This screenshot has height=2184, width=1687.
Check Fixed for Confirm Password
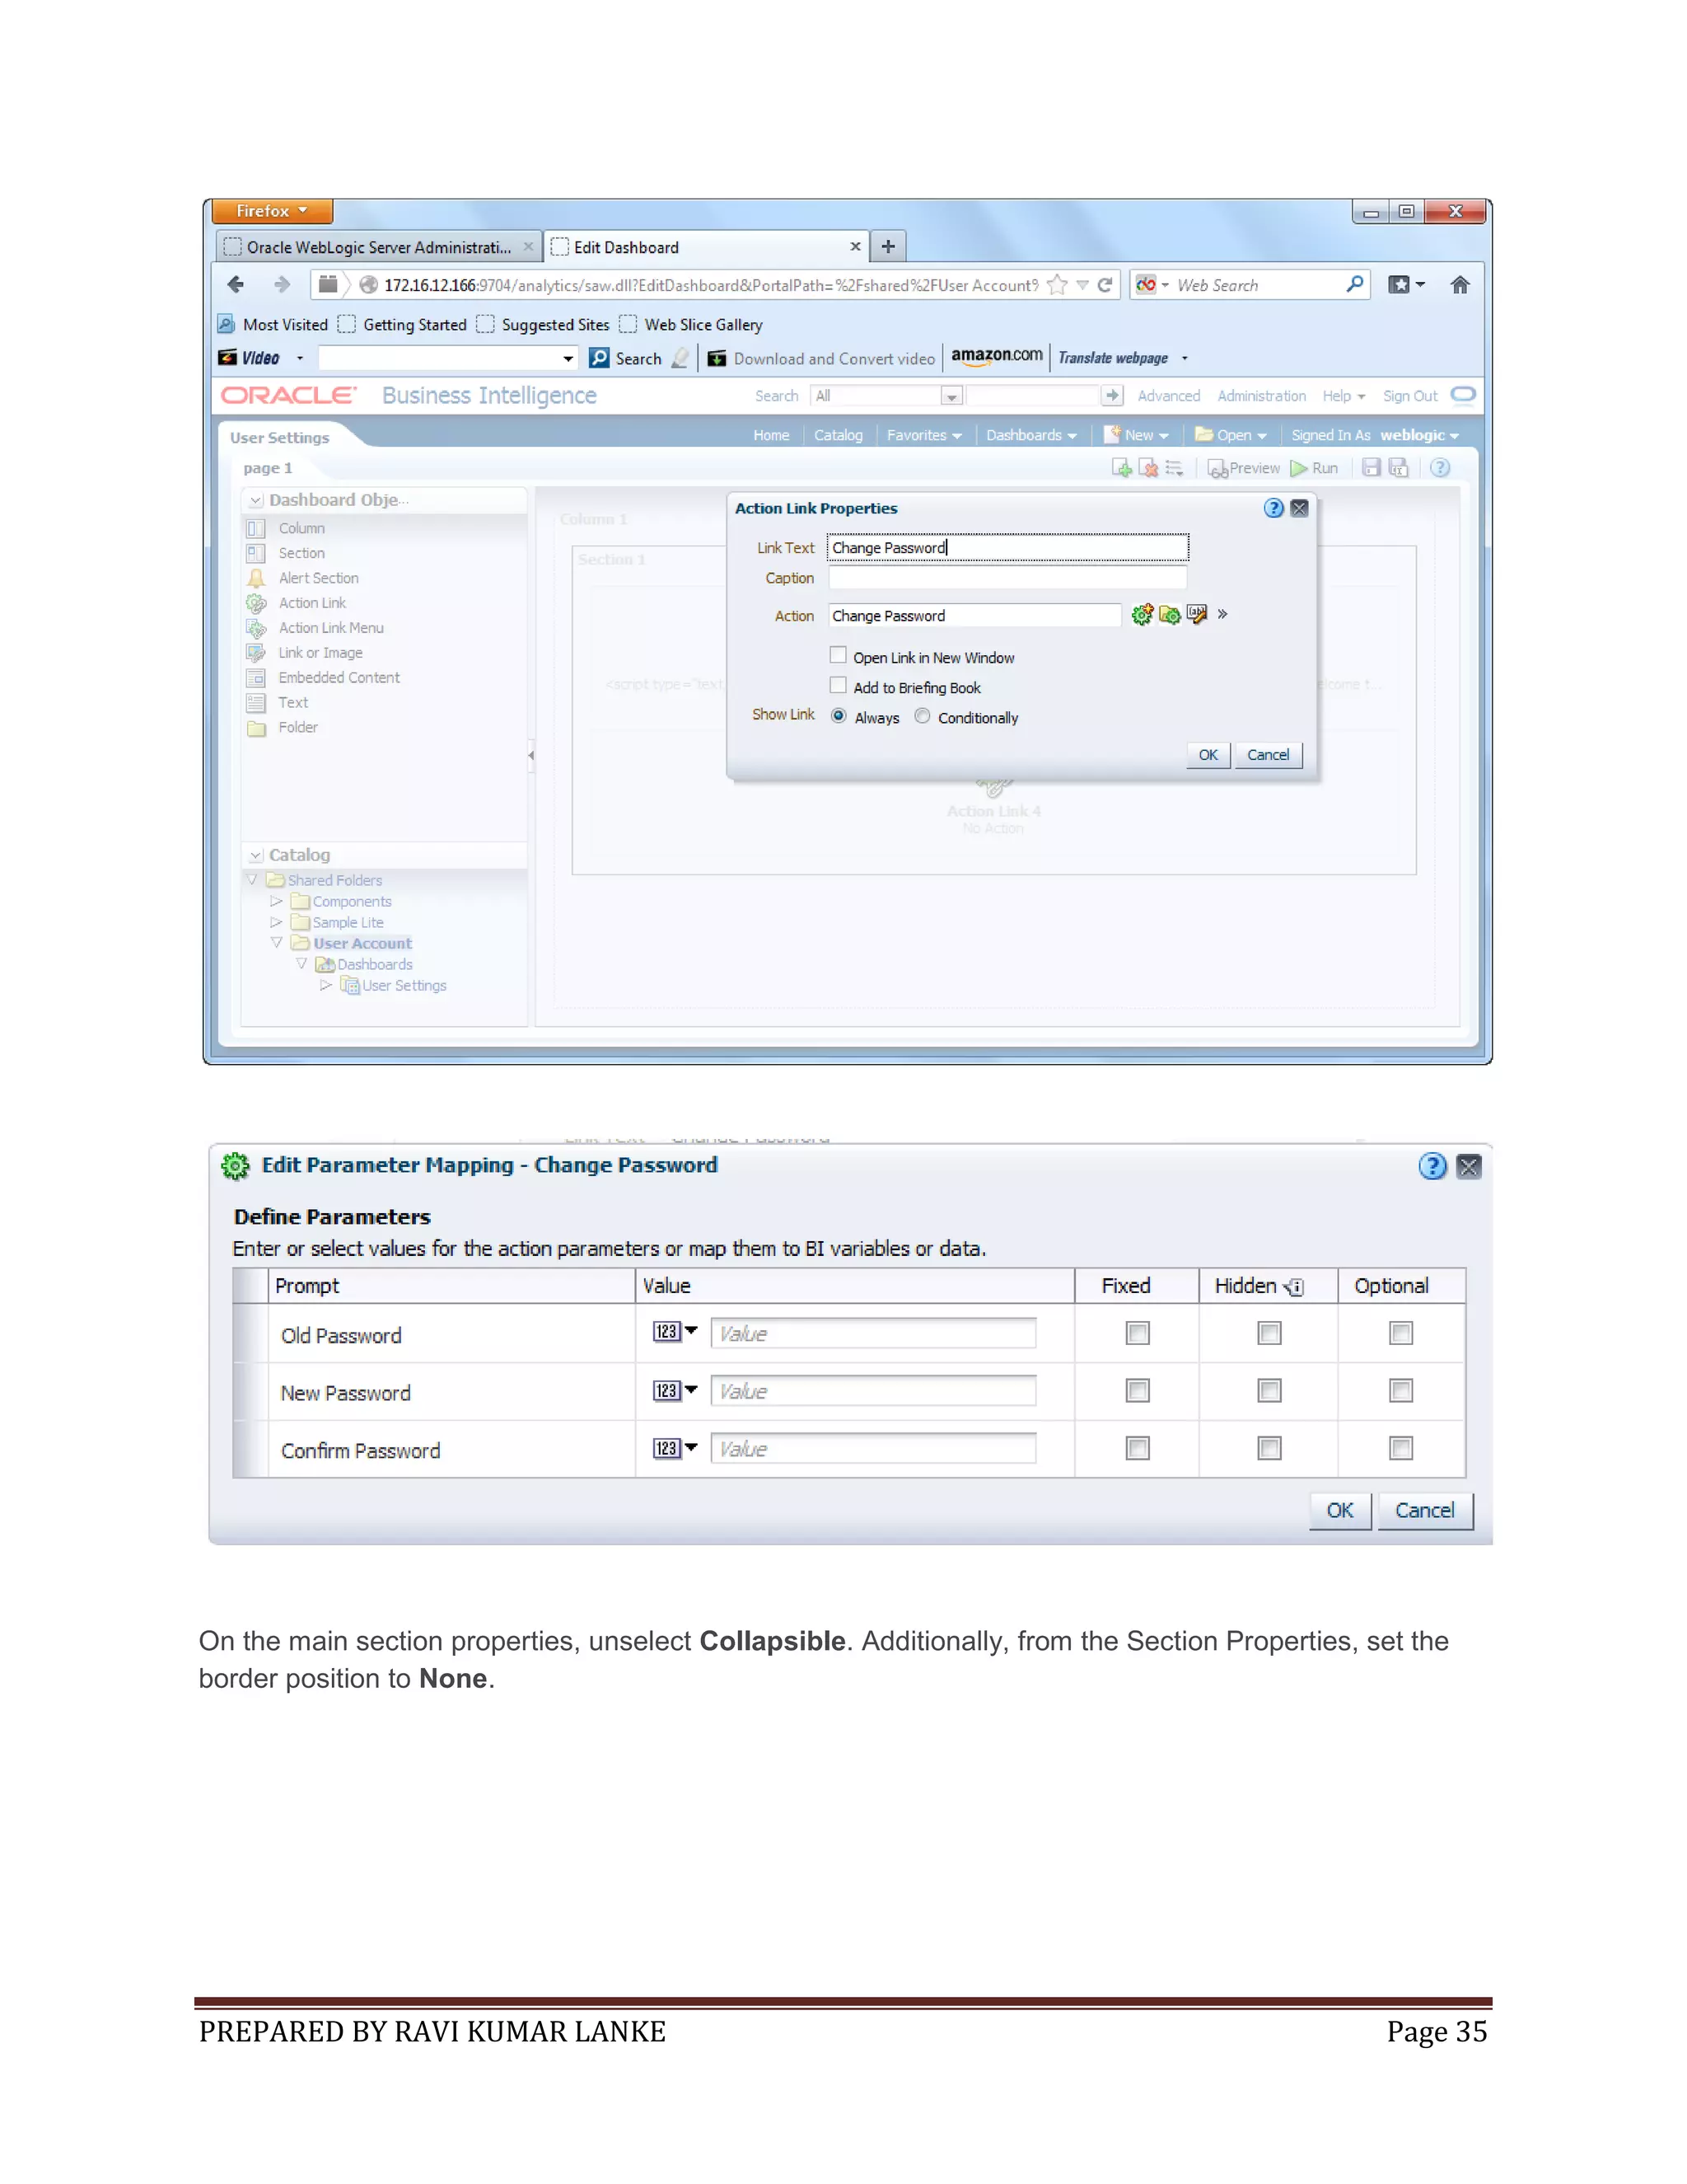coord(1138,1448)
